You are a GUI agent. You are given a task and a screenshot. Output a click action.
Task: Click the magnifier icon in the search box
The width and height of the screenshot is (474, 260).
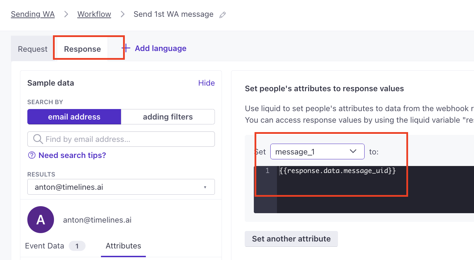point(38,139)
